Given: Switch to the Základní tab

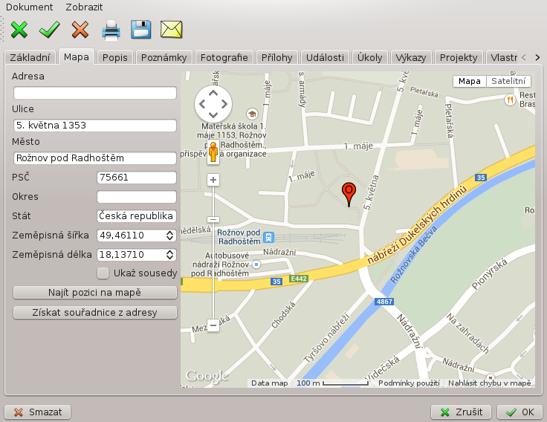Looking at the screenshot, I should 30,57.
